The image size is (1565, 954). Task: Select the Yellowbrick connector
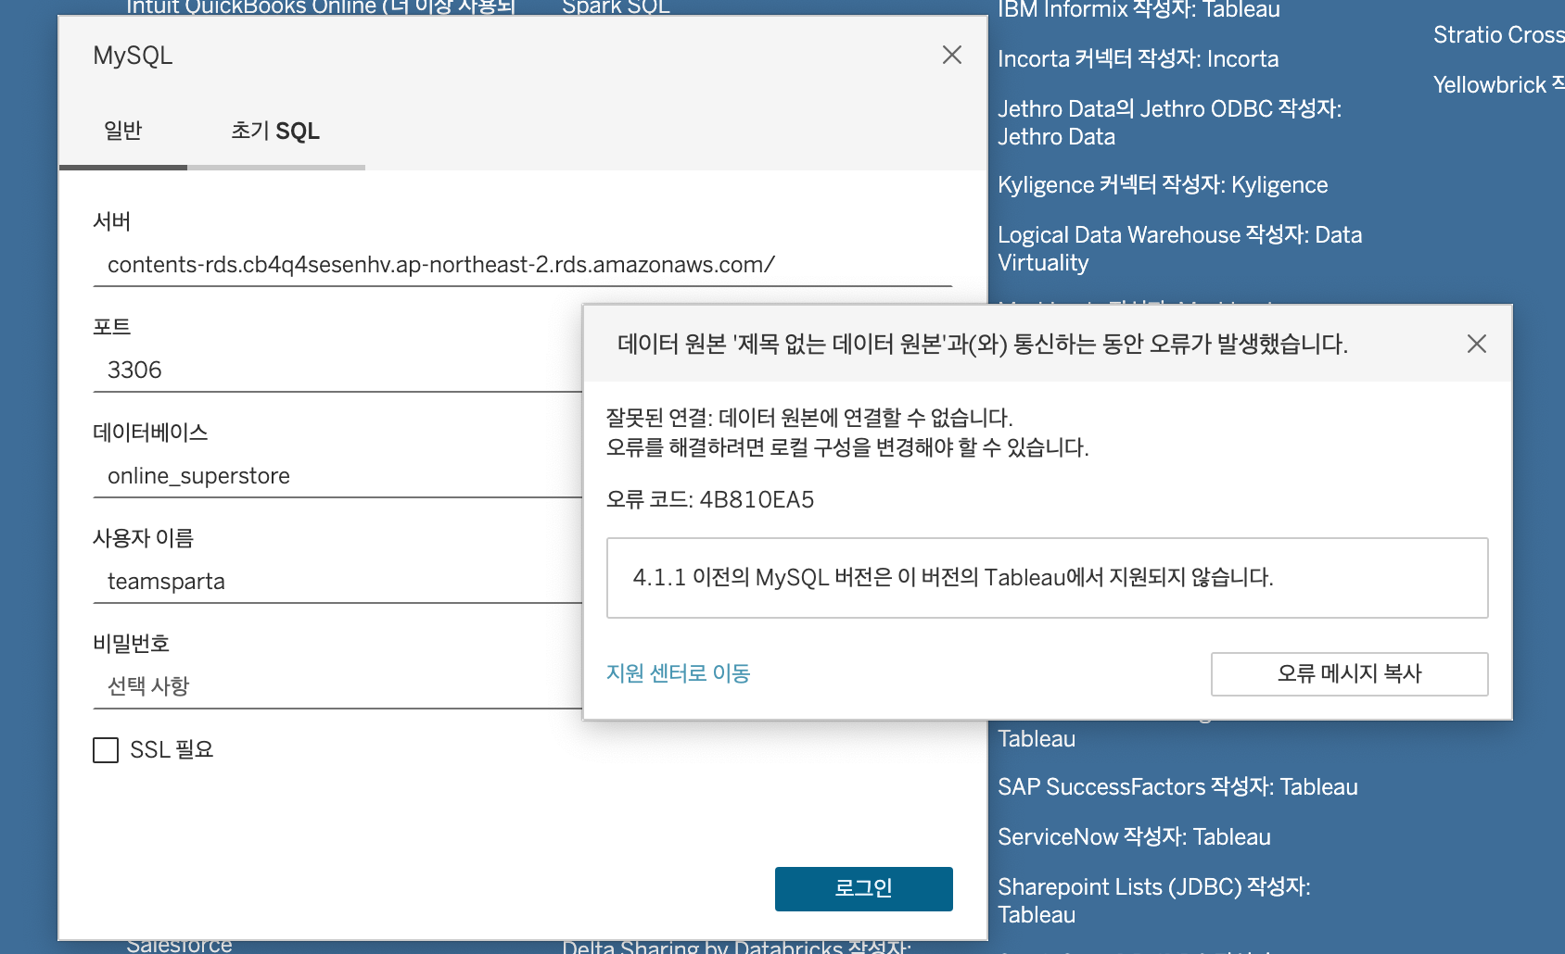point(1498,85)
